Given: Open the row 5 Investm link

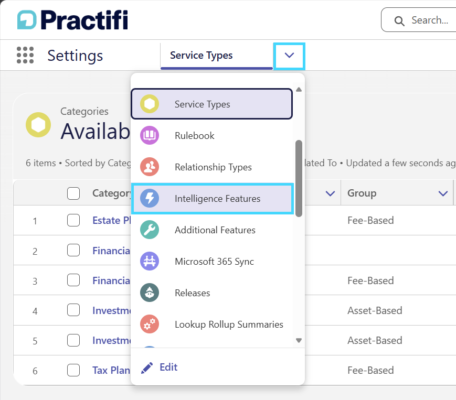Looking at the screenshot, I should pos(112,340).
